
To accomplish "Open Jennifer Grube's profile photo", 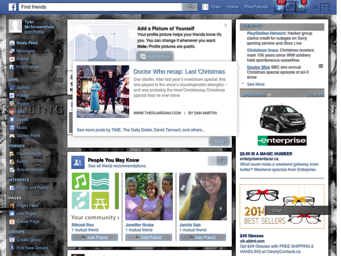I will point(149,197).
